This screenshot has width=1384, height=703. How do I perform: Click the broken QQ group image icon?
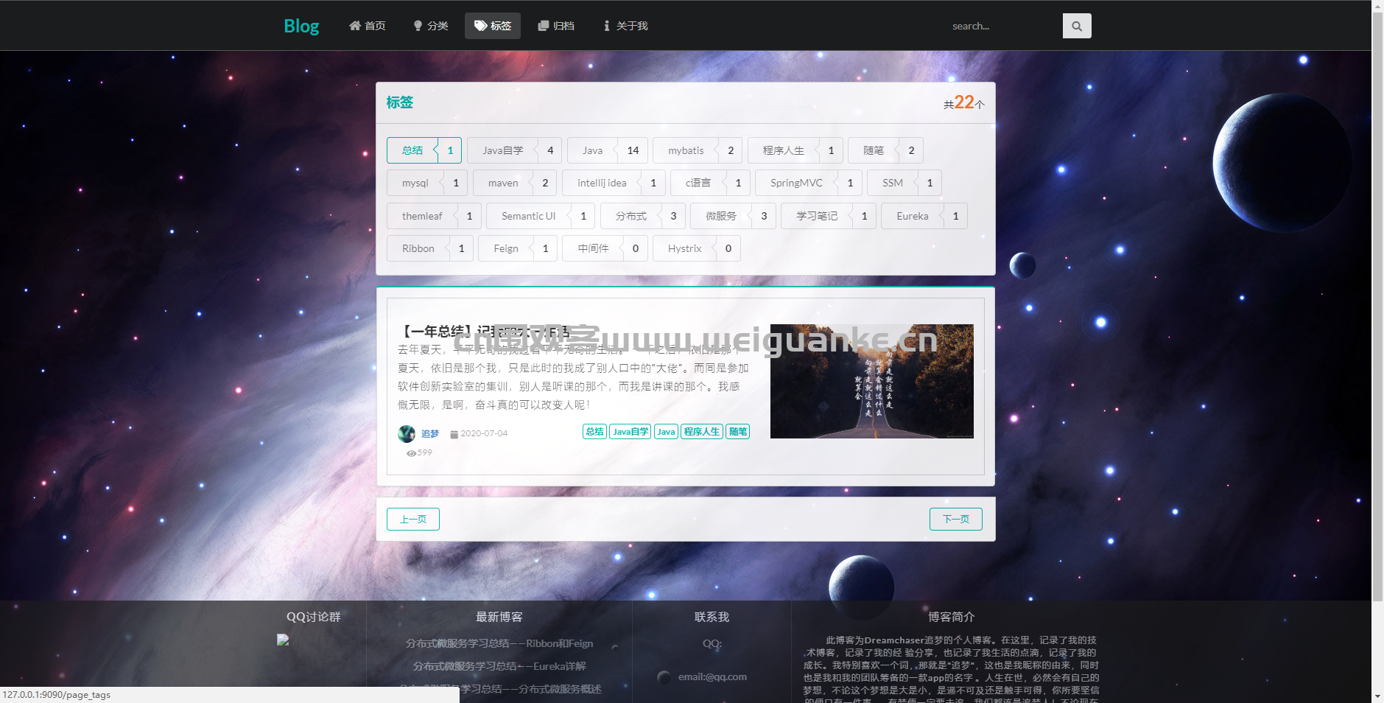(x=283, y=640)
